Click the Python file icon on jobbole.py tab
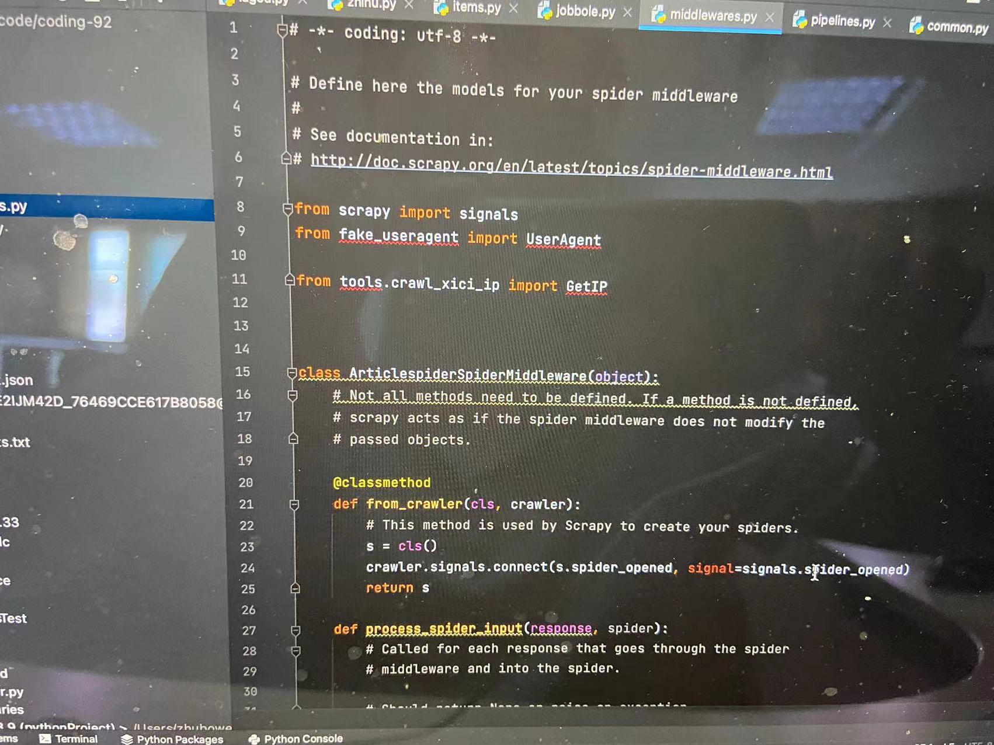Screen dimensions: 994x745 [x=545, y=10]
